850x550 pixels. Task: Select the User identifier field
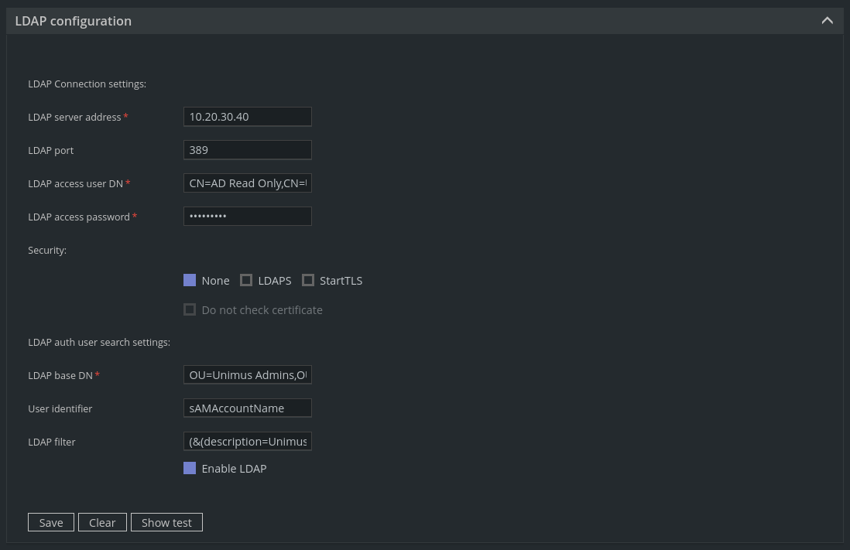point(247,408)
